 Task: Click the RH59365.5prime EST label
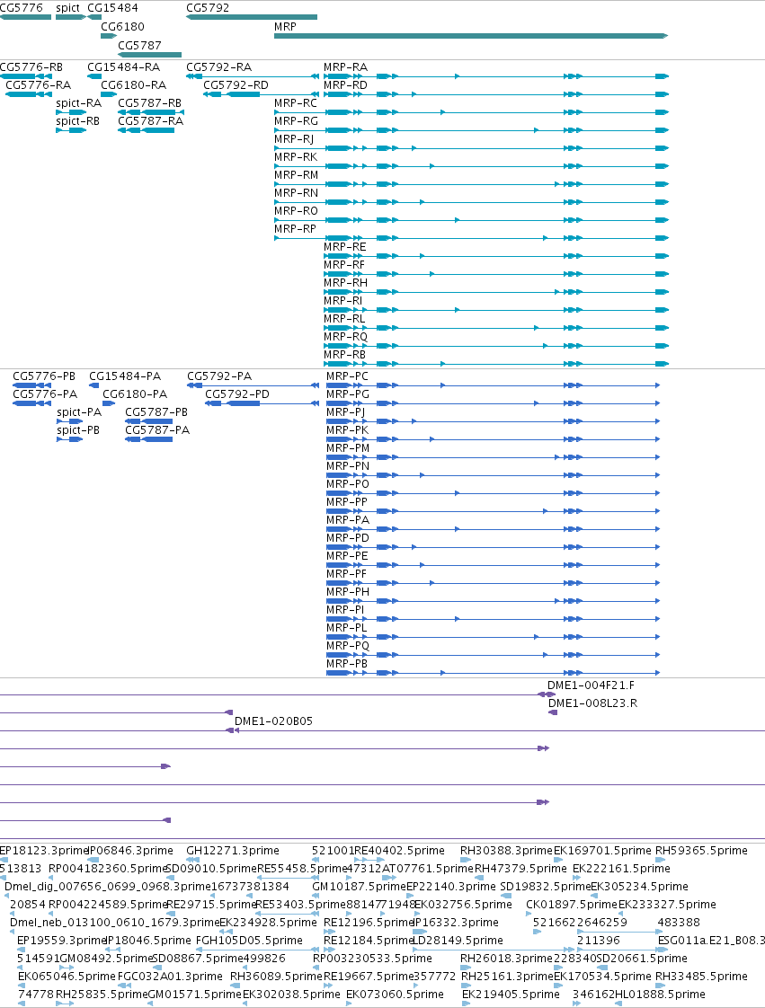(701, 851)
